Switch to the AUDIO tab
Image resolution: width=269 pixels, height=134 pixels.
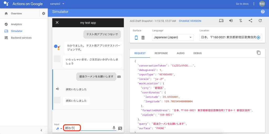[x=181, y=53]
